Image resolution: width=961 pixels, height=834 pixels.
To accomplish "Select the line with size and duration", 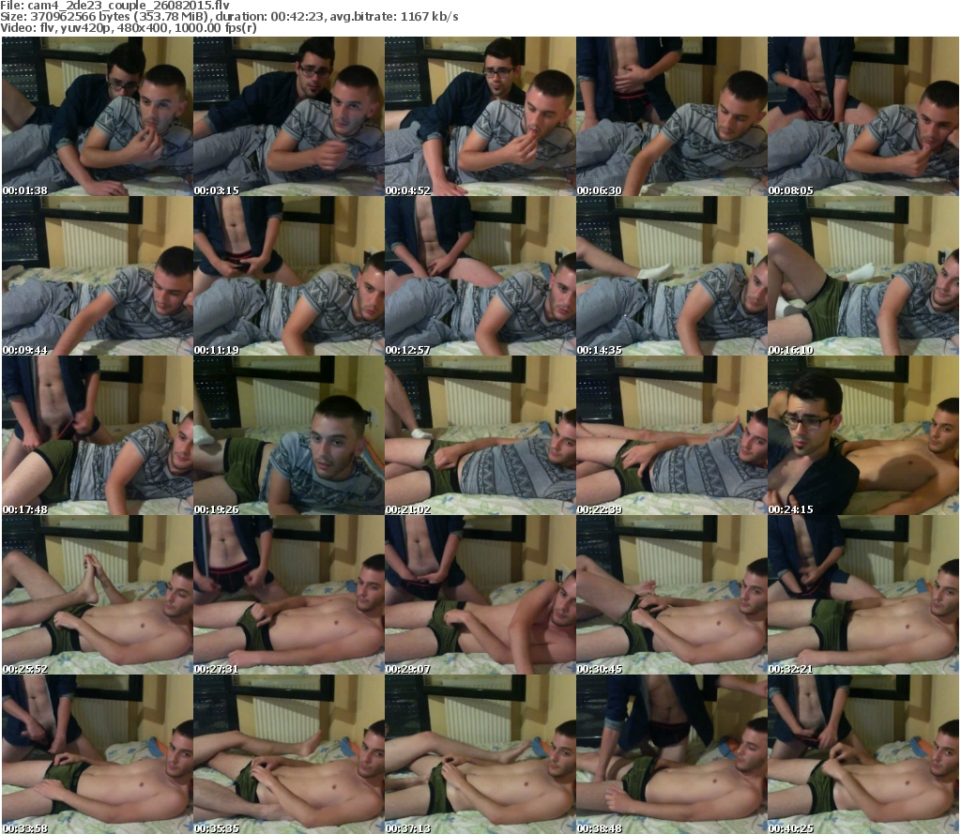I will click(x=229, y=17).
